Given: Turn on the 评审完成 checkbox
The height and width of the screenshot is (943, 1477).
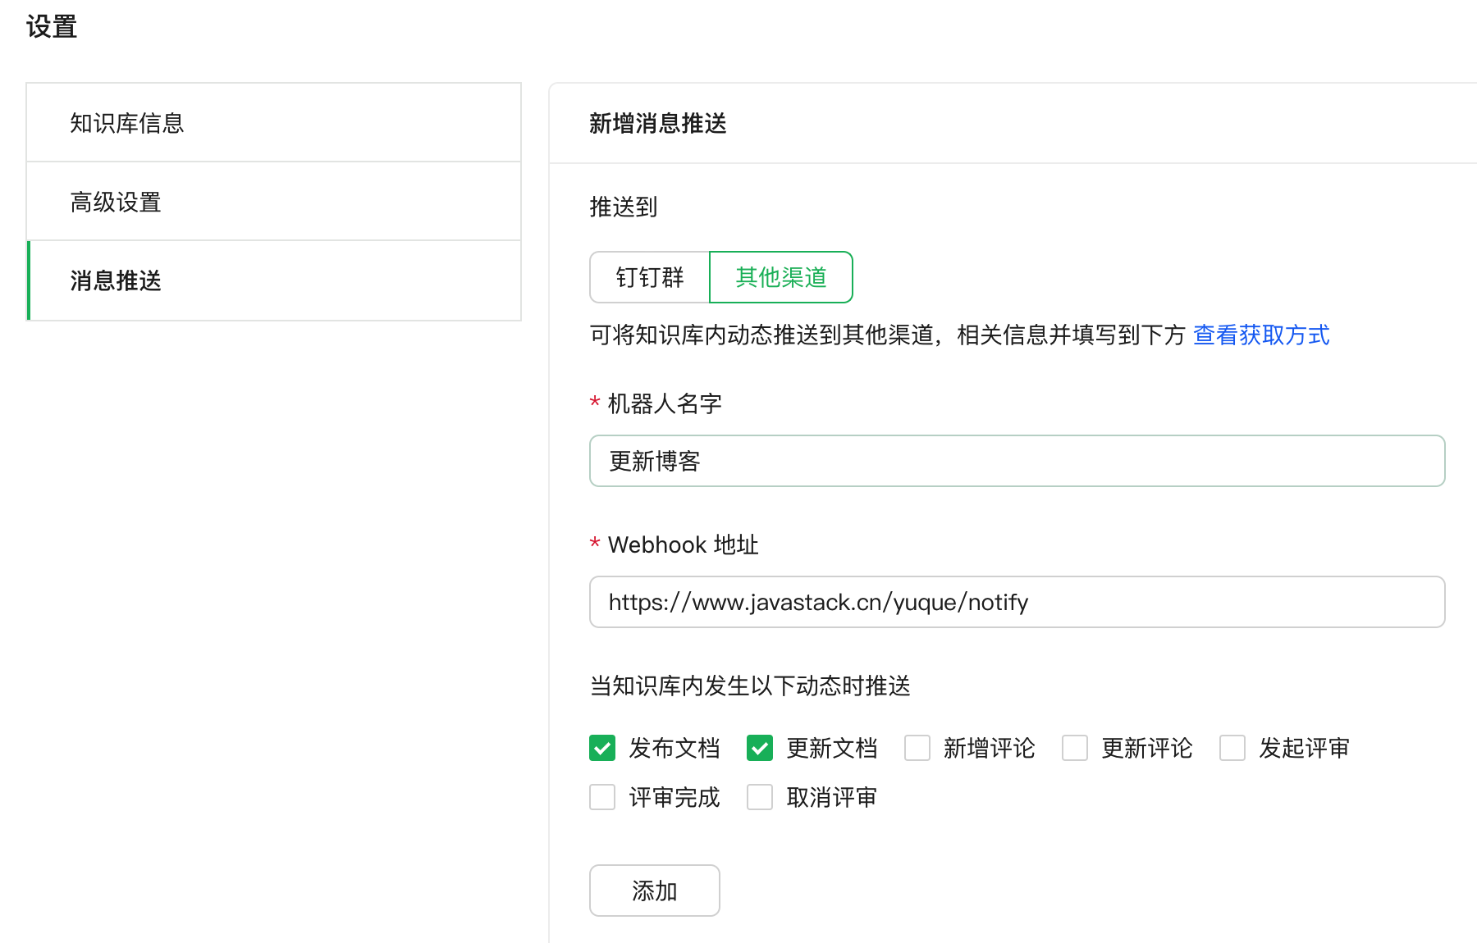Looking at the screenshot, I should [x=602, y=797].
